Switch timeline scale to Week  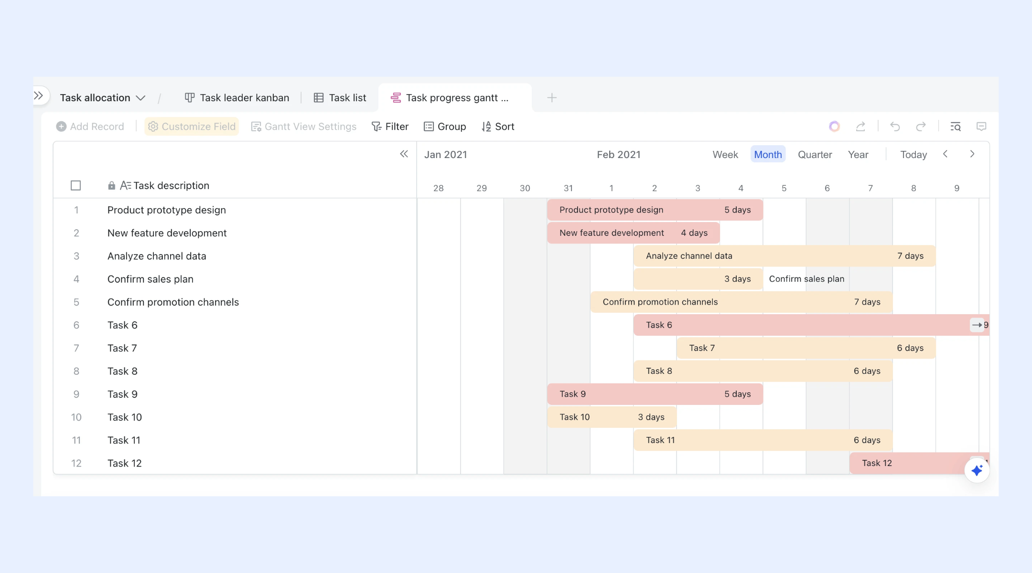[x=725, y=155]
